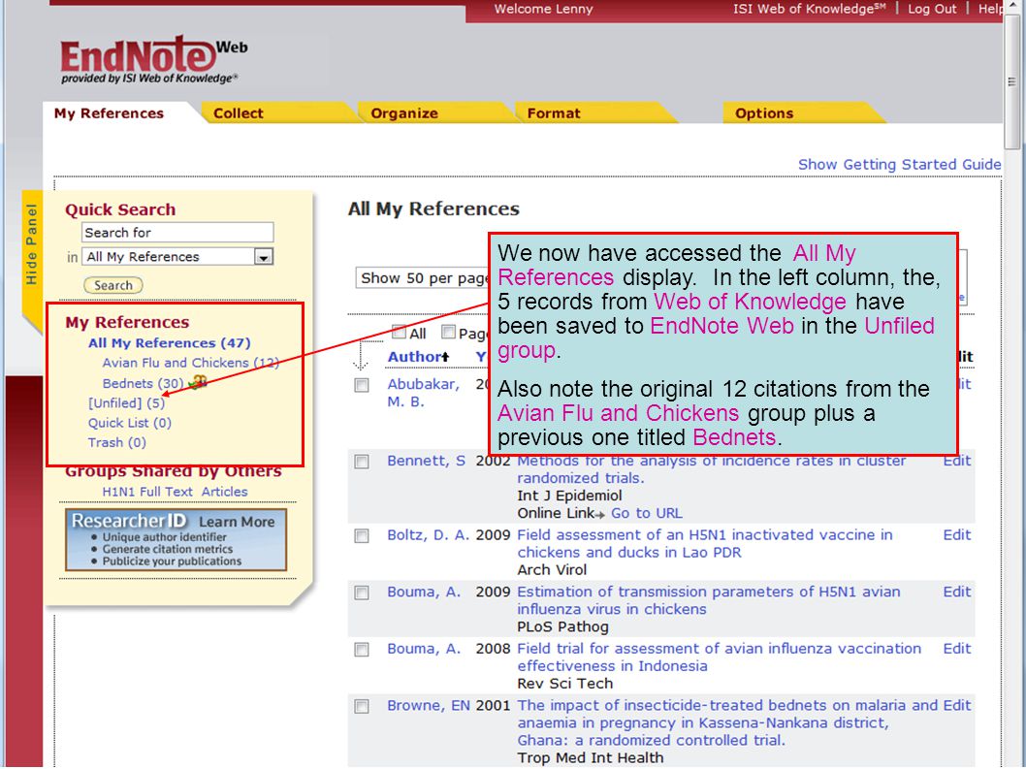Sort by the Author column header
1026x769 pixels.
[418, 357]
